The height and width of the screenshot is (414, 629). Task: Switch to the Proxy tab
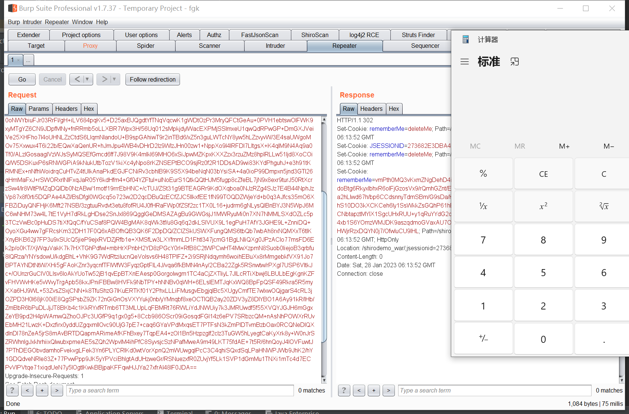pyautogui.click(x=90, y=46)
